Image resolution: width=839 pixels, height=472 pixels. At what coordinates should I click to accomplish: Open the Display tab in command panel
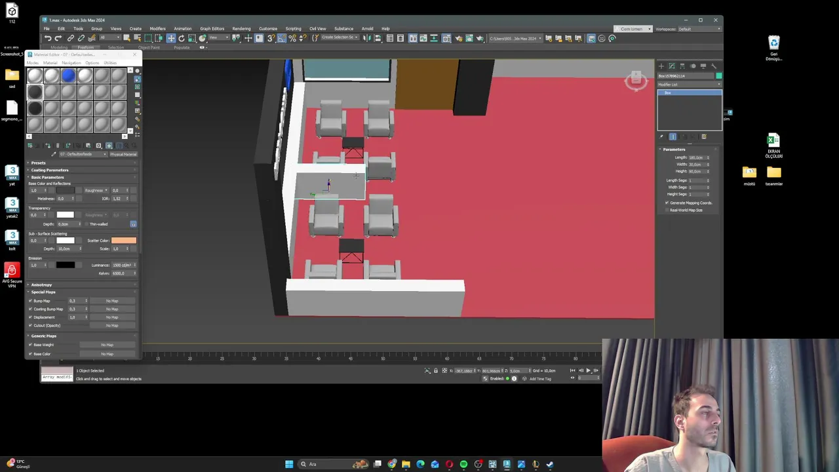click(x=703, y=66)
